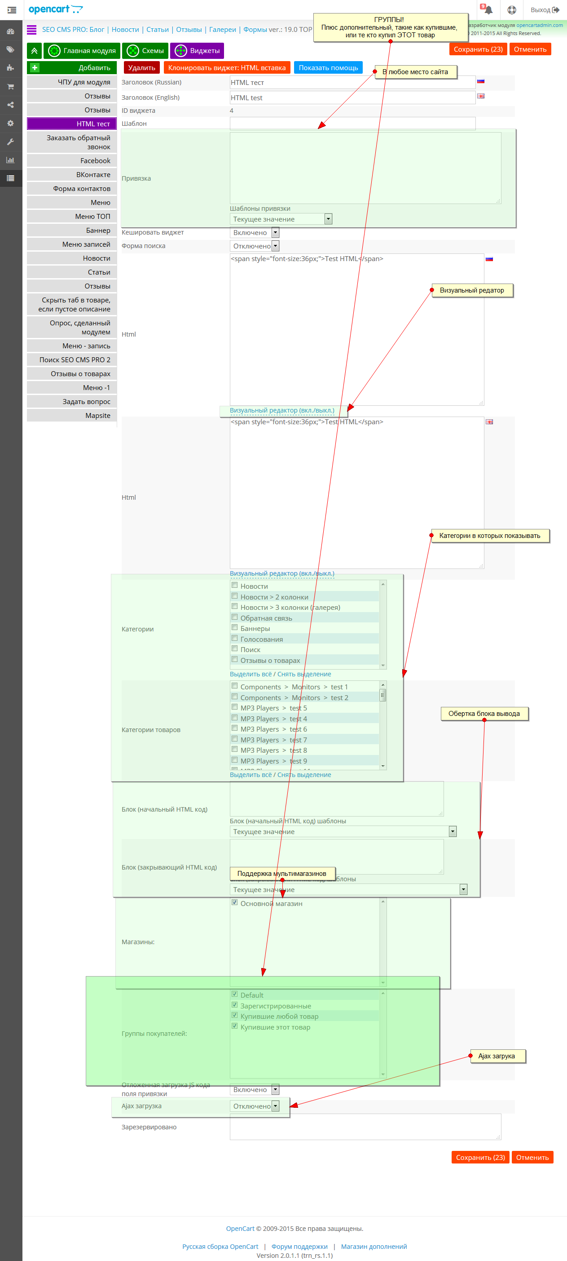The image size is (567, 1261).
Task: Click the lifebuoy help icon in header
Action: pyautogui.click(x=512, y=10)
